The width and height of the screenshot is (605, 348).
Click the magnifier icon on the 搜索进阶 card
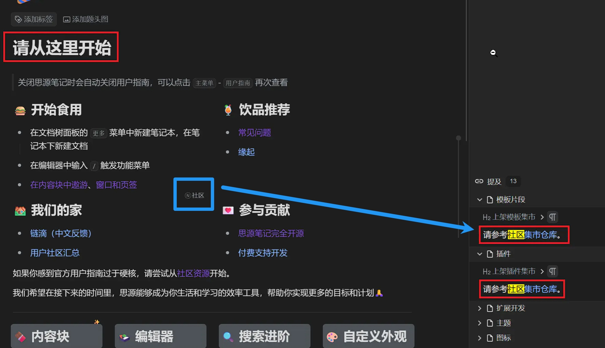[228, 336]
